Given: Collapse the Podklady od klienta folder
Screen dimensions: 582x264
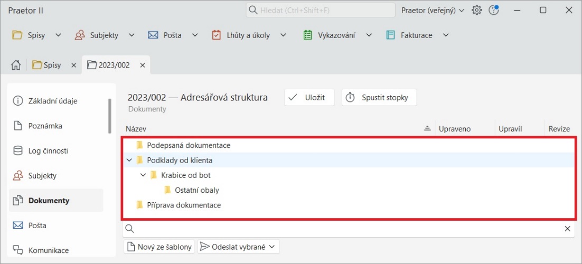Looking at the screenshot, I should pyautogui.click(x=129, y=160).
